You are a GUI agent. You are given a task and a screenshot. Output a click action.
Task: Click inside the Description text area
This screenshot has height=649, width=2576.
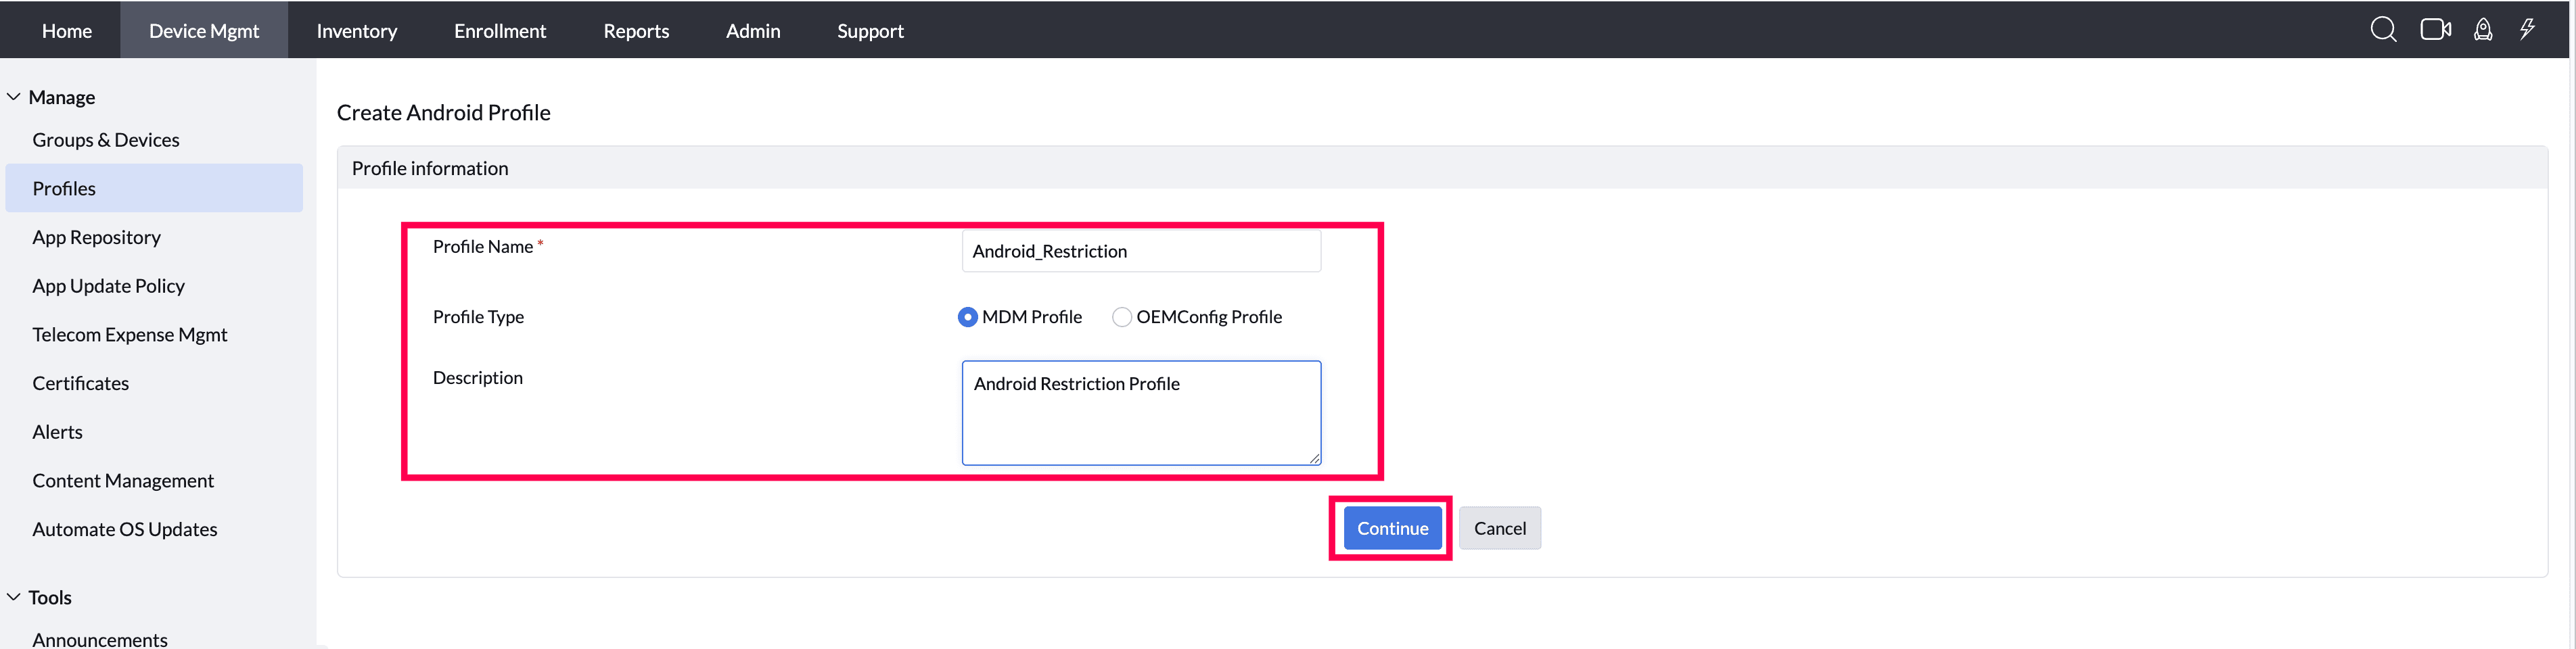pyautogui.click(x=1140, y=412)
